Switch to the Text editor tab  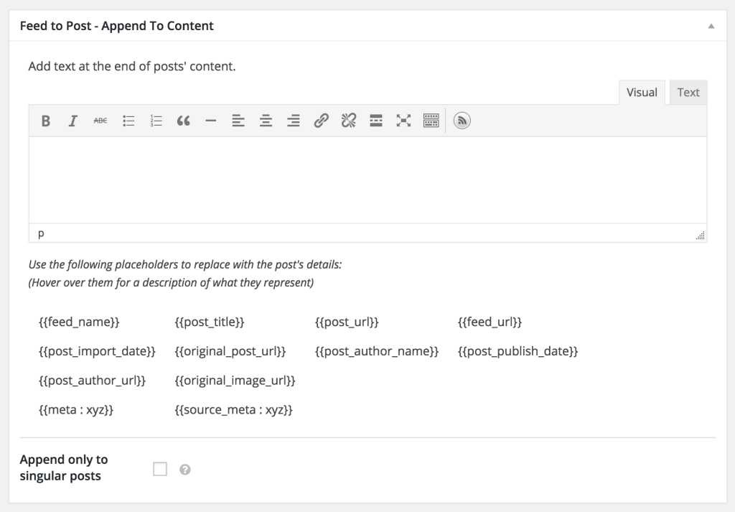(x=688, y=92)
